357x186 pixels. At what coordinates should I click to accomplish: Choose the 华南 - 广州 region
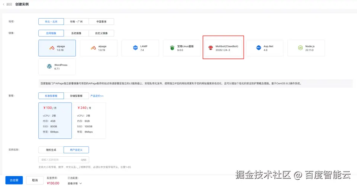click(x=76, y=22)
